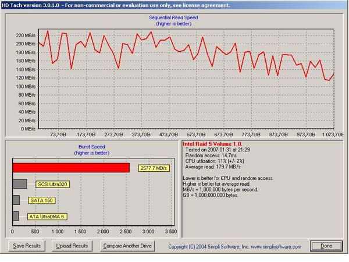Click the 2 500 burst axis label
This screenshot has width=349, height=262.
pyautogui.click(x=126, y=232)
